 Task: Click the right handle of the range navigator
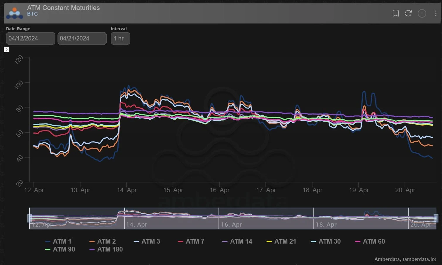pyautogui.click(x=436, y=218)
